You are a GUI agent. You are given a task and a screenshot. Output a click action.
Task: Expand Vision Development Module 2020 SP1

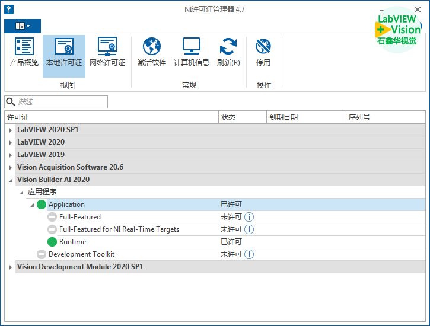[10, 267]
